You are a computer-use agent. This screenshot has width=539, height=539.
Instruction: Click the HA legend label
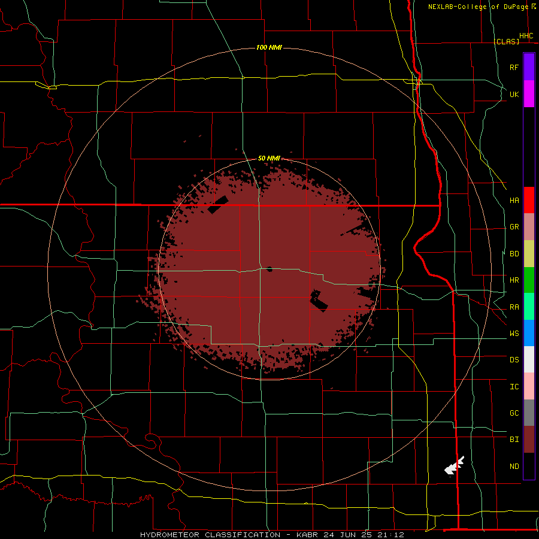514,200
